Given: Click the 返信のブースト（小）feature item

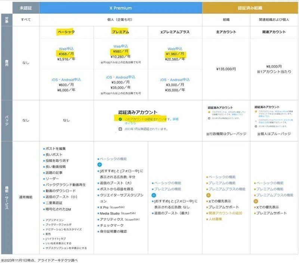Looking at the screenshot, I should coord(61,197).
